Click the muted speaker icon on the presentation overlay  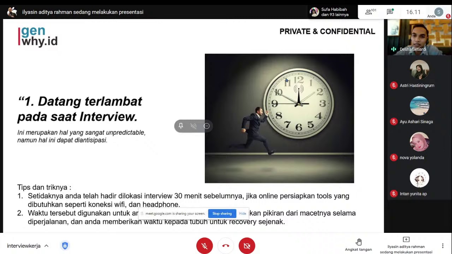[194, 126]
